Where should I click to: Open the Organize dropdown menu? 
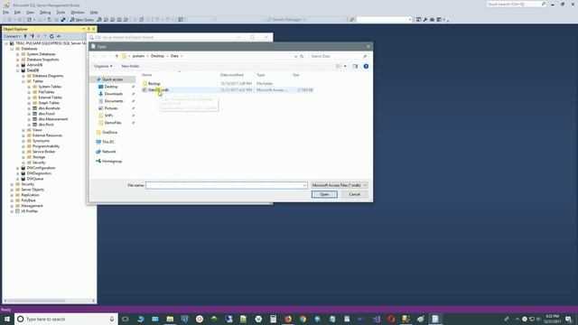coord(103,66)
